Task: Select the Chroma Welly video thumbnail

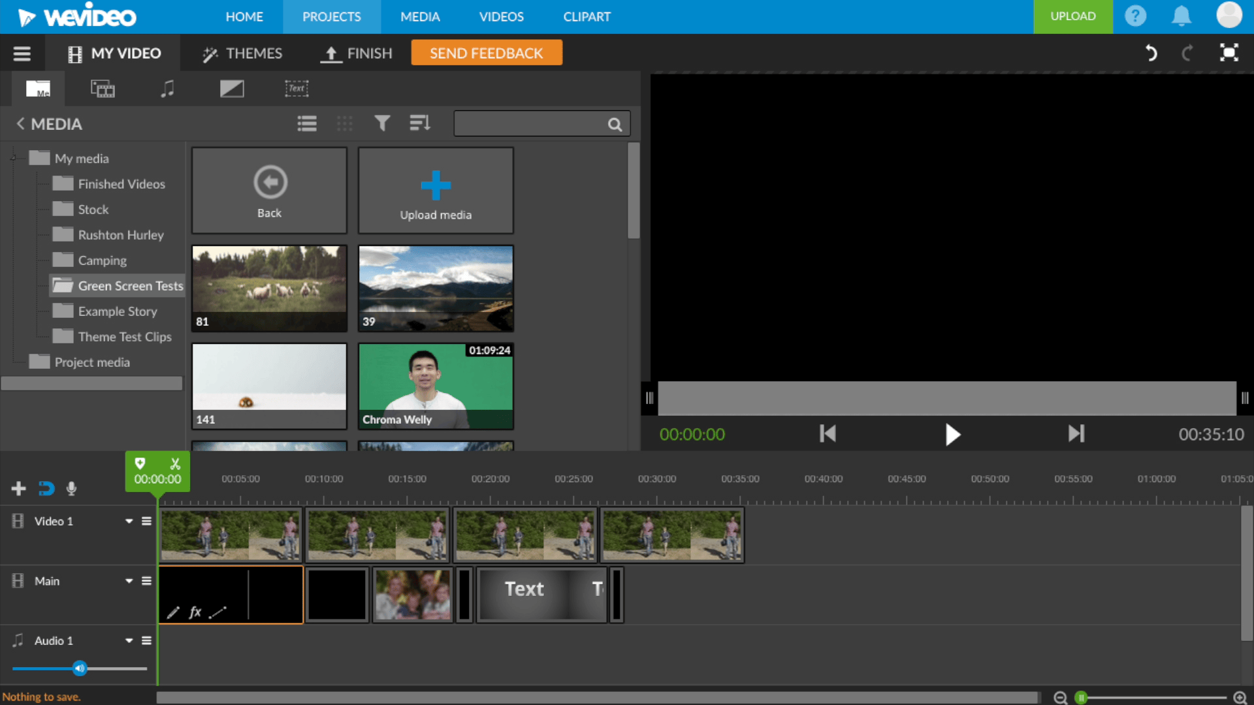Action: pos(436,386)
